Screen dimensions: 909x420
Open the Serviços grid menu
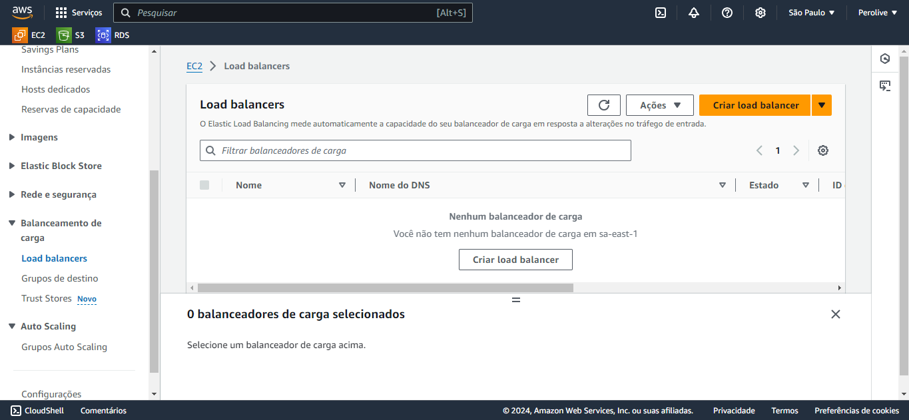[79, 13]
